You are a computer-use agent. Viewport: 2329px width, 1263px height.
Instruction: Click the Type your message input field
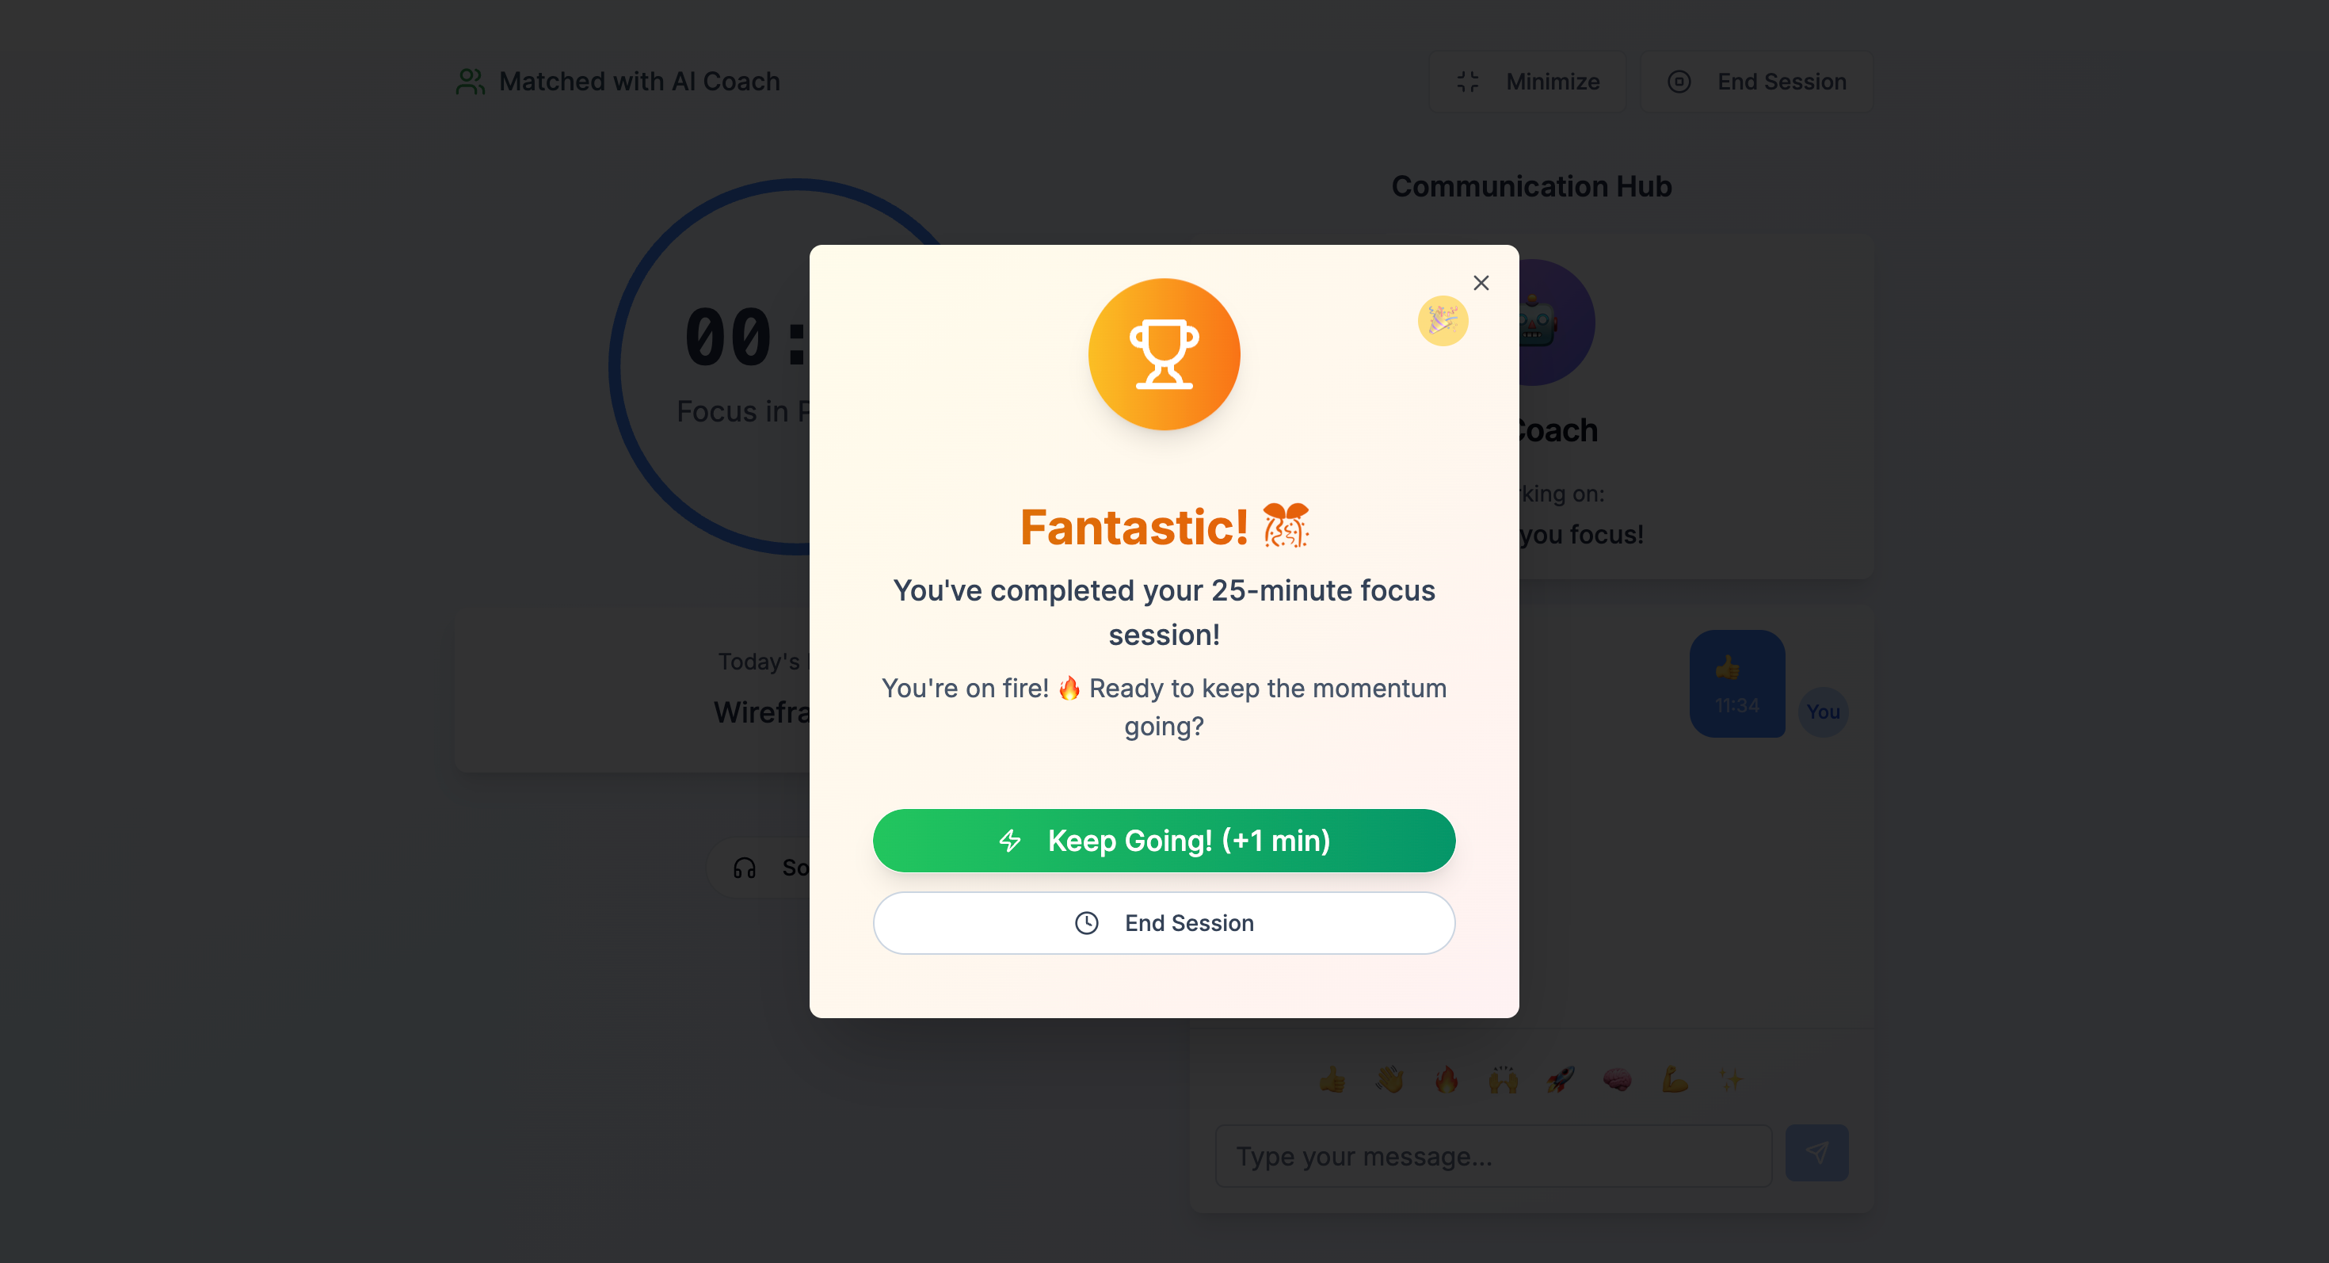(x=1492, y=1155)
